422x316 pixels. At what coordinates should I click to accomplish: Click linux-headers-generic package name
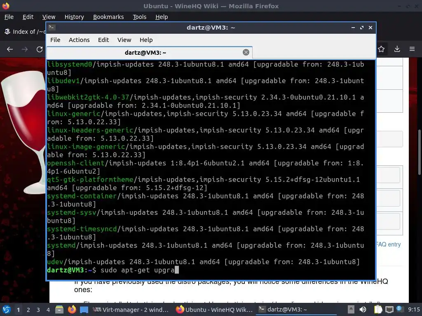[90, 130]
